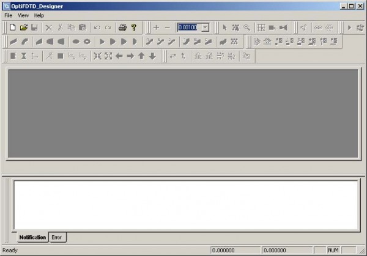Click the plus zoom-in icon
Viewport: 367px width, 256px height.
[156, 27]
